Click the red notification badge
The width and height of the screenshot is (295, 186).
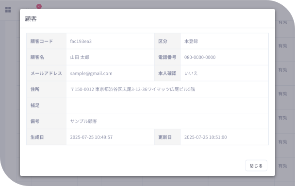click(x=39, y=6)
